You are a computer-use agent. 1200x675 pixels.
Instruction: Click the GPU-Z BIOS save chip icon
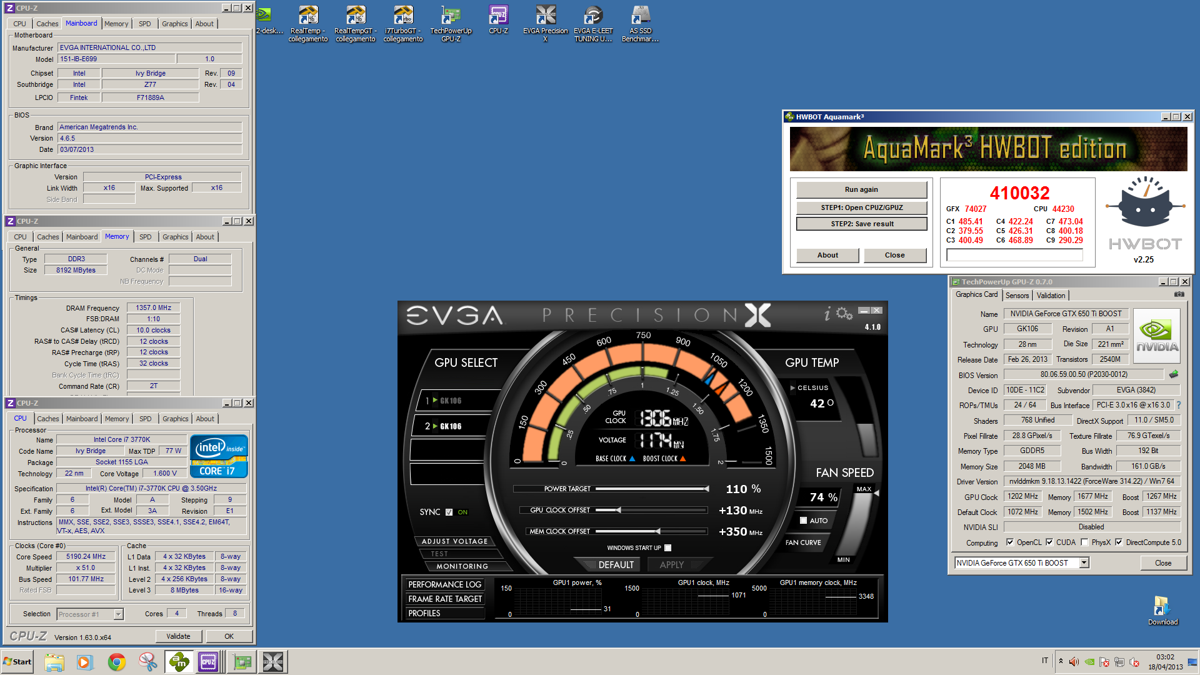pos(1174,374)
